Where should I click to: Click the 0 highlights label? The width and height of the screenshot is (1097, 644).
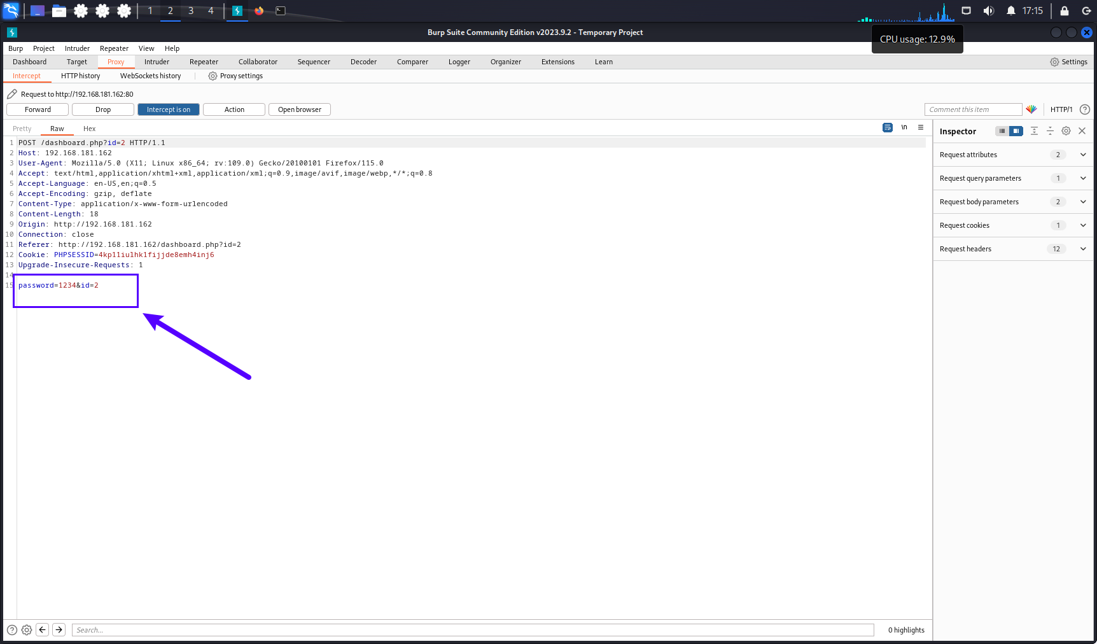pyautogui.click(x=906, y=630)
